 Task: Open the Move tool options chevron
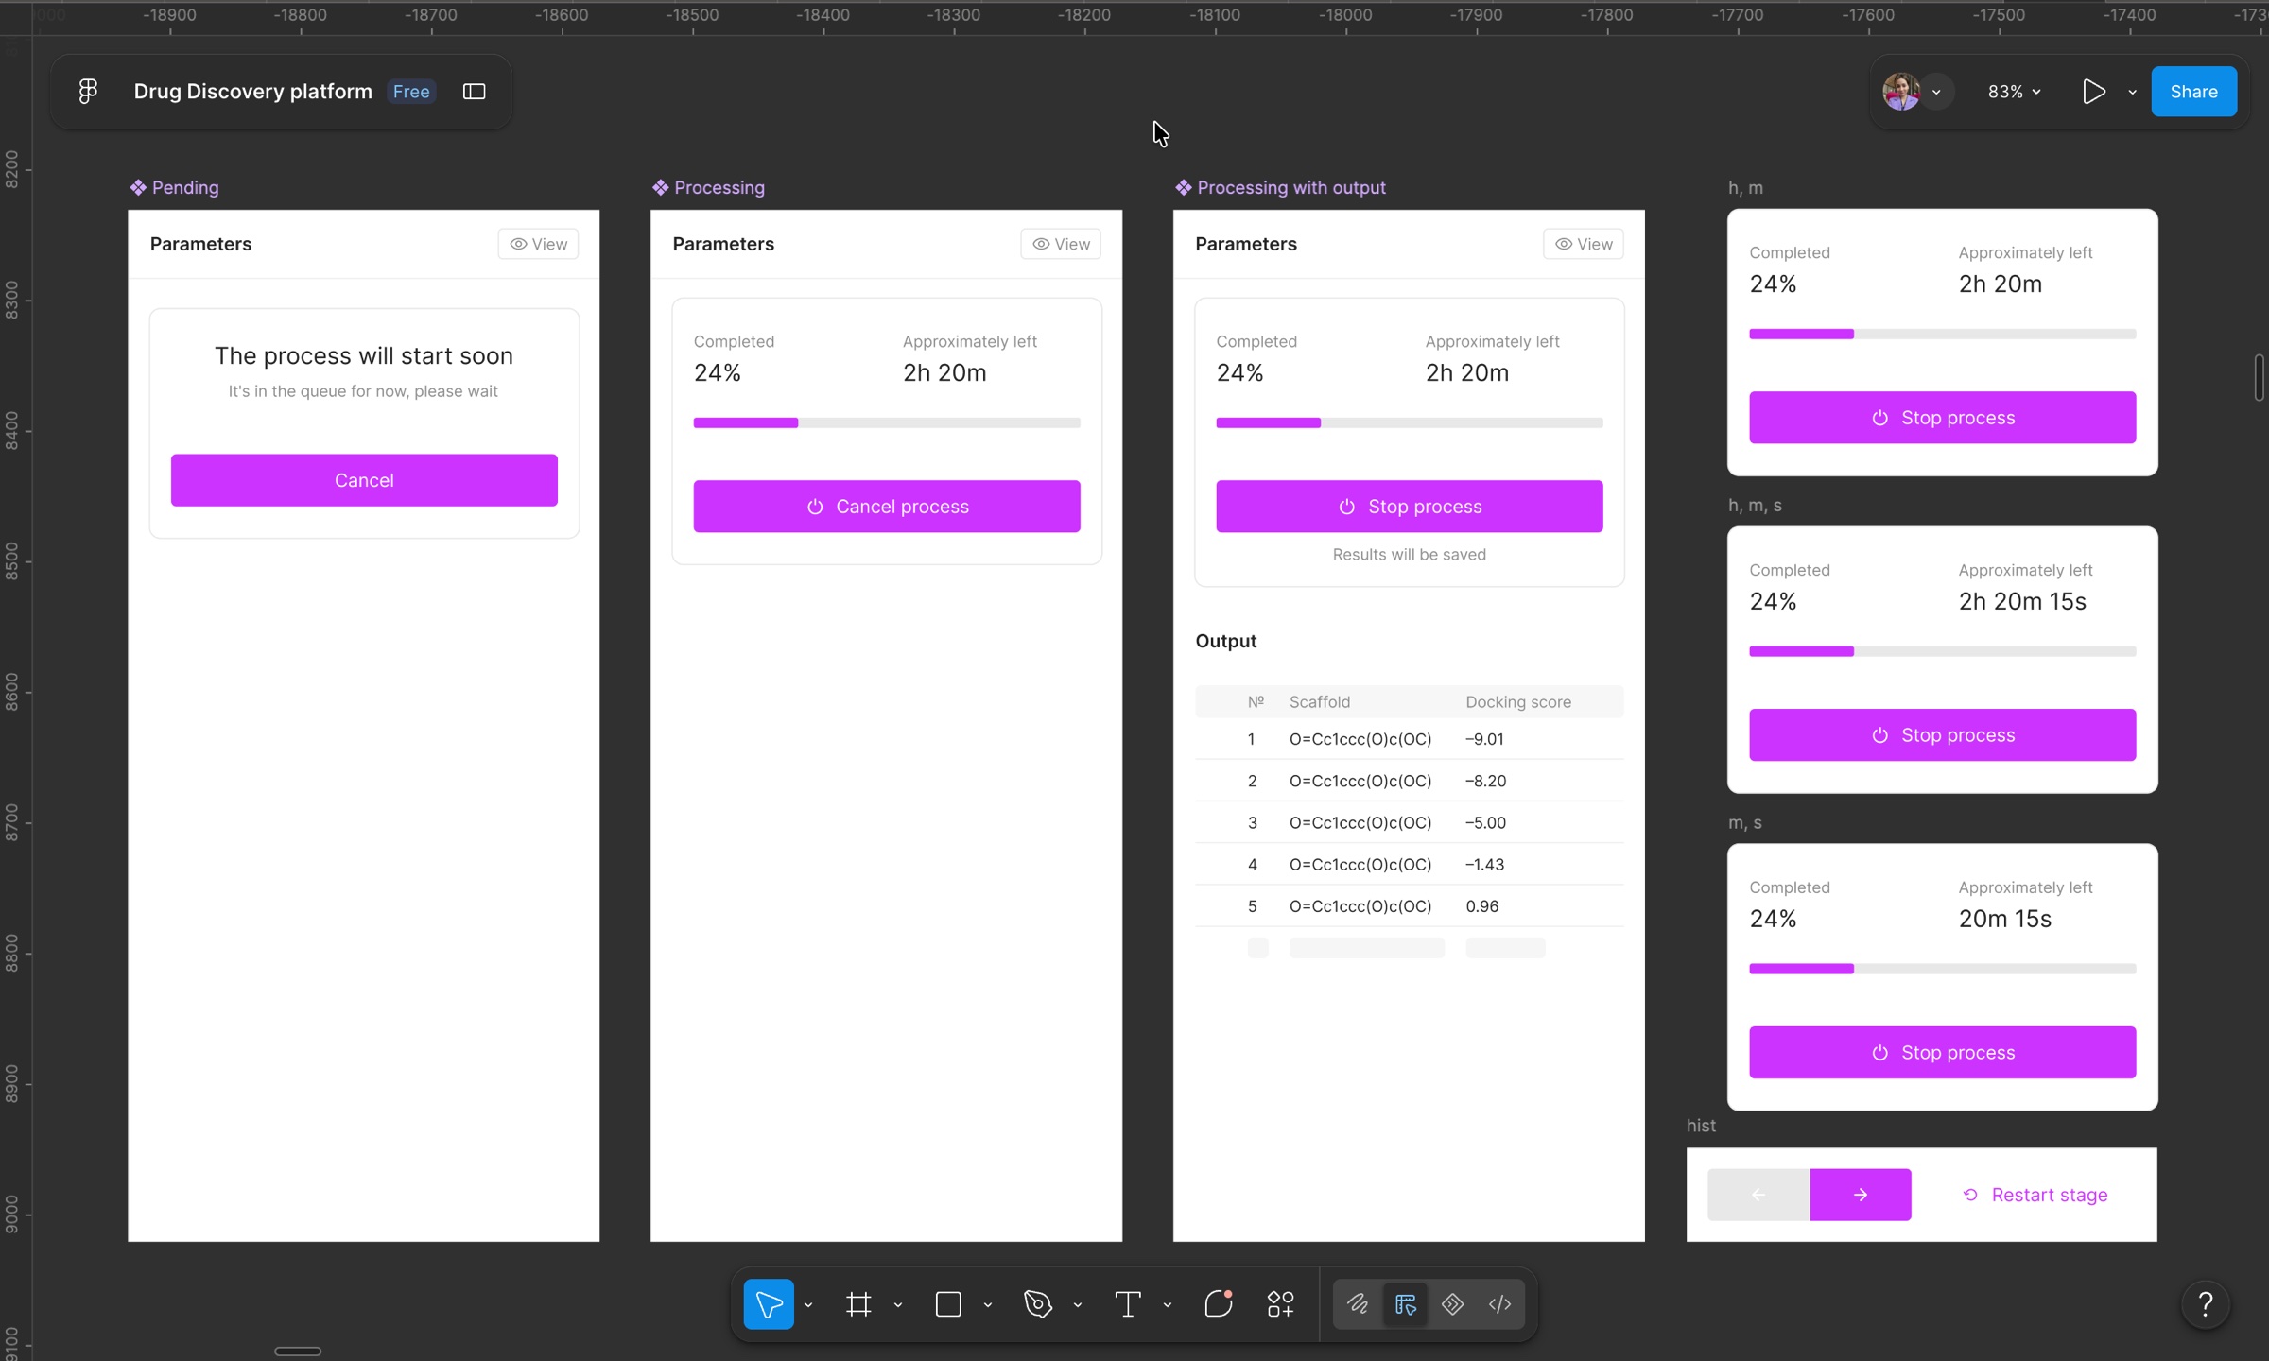[808, 1305]
